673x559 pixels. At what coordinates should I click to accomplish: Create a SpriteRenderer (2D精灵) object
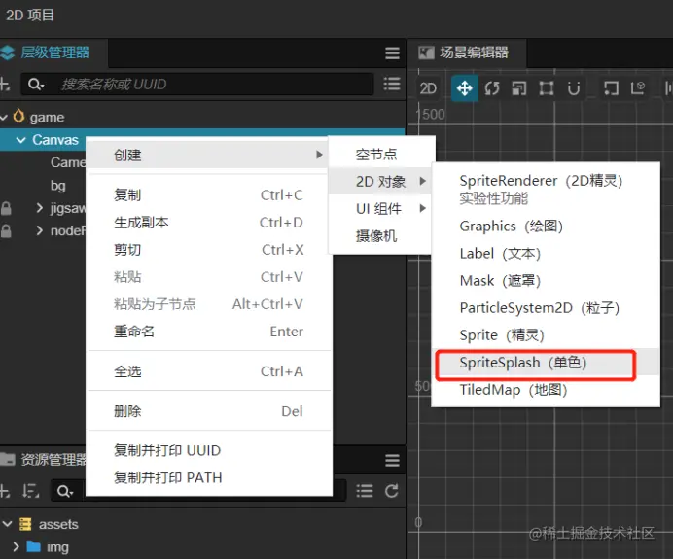point(546,189)
